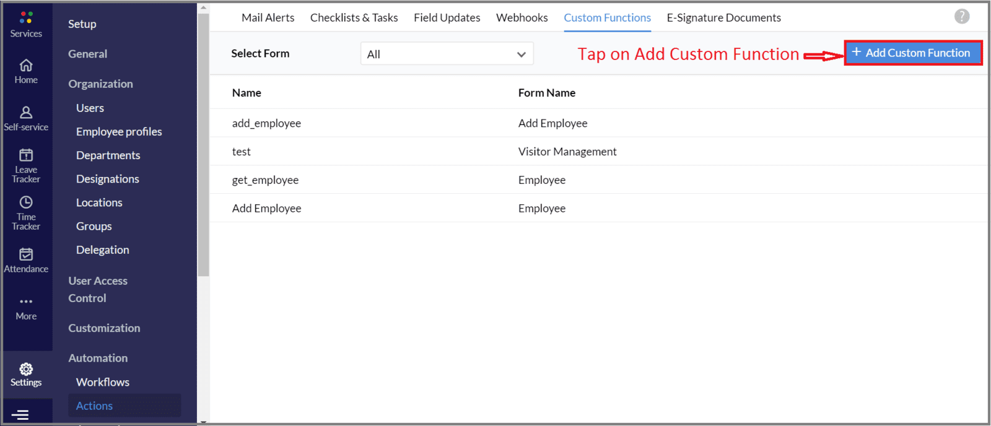Open Locations settings
The width and height of the screenshot is (991, 426).
[99, 202]
